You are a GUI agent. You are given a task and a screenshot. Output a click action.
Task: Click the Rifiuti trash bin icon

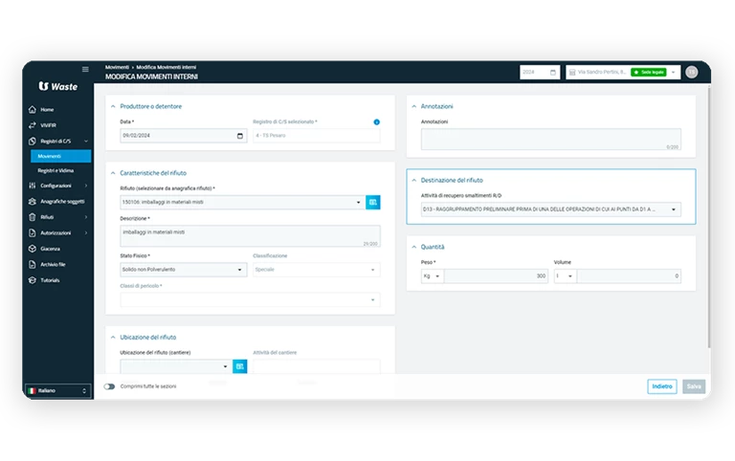click(33, 217)
